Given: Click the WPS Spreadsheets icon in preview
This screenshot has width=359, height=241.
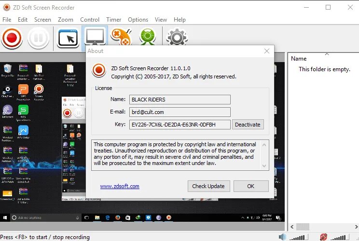Looking at the screenshot, I should pyautogui.click(x=23, y=113).
